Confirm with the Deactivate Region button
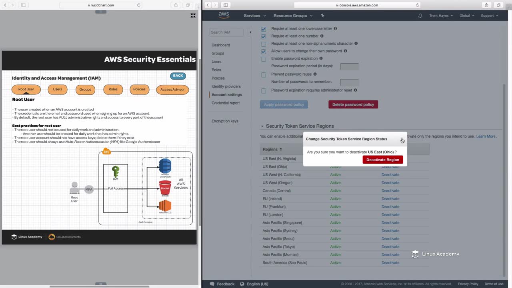The height and width of the screenshot is (288, 512). (383, 160)
